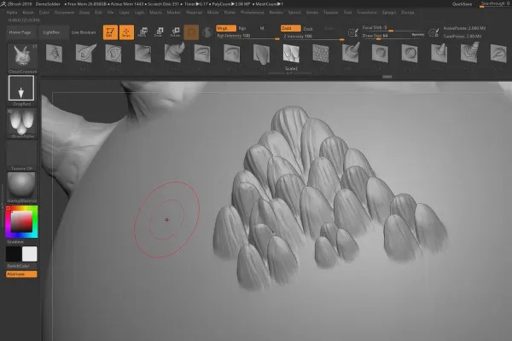The image size is (512, 341).
Task: Click QuickSave
Action: [x=462, y=4]
